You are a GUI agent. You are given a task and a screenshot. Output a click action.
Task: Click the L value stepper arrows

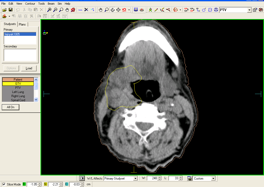coord(181,178)
